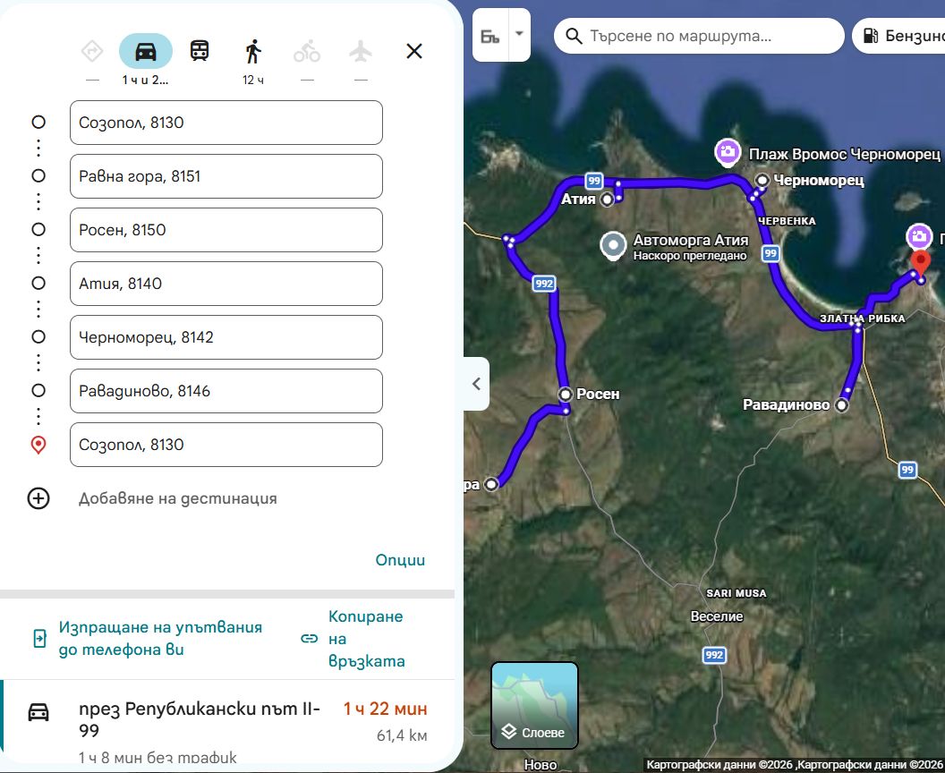Click the copy link chain icon
The height and width of the screenshot is (773, 945).
[309, 639]
